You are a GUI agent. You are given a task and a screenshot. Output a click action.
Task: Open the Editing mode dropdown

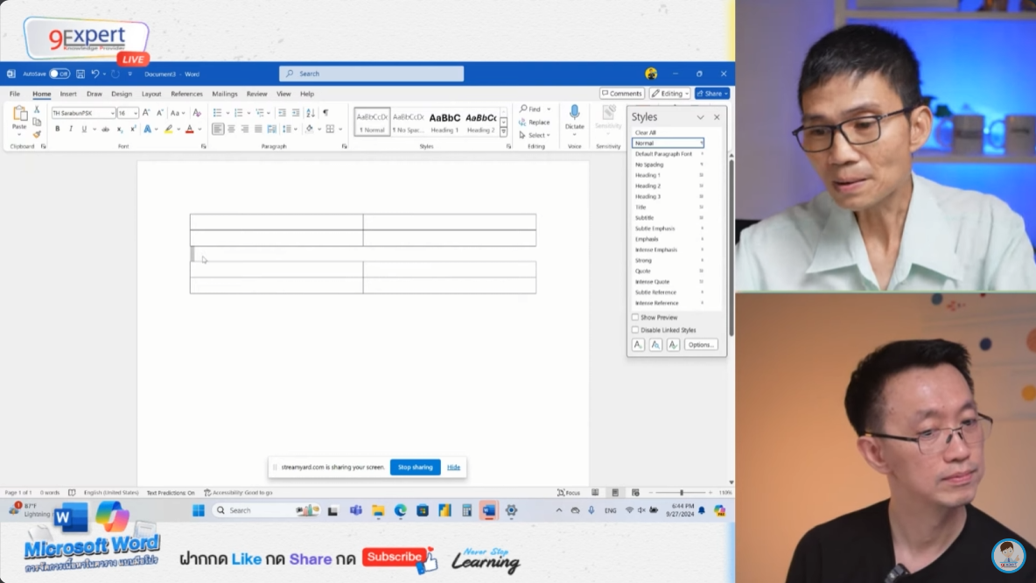pyautogui.click(x=670, y=94)
